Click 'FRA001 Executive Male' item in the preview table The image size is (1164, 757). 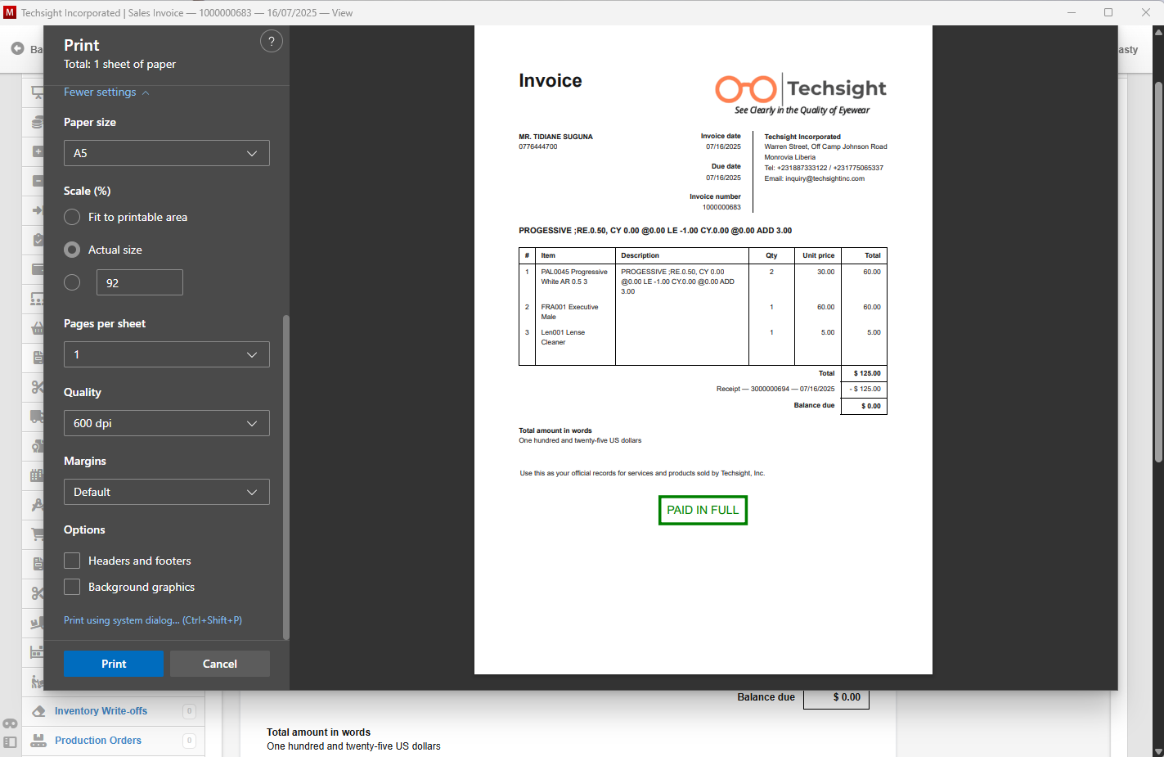pos(569,312)
